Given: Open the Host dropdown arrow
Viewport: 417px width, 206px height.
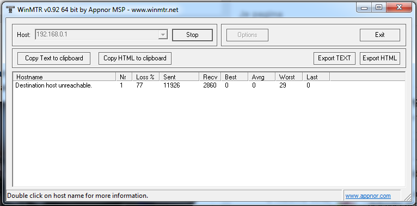Looking at the screenshot, I should tap(163, 34).
